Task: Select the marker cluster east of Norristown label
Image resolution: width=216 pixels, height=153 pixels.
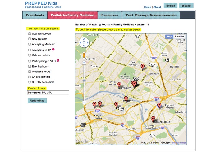Action: point(134,84)
